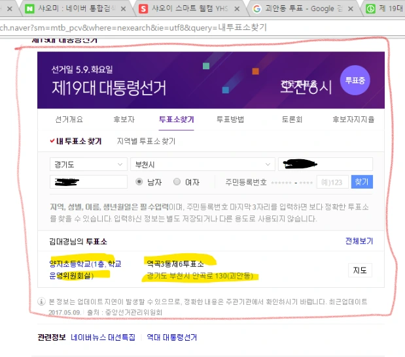
Task: Click the Google favicon on the tab
Action: 256,9
